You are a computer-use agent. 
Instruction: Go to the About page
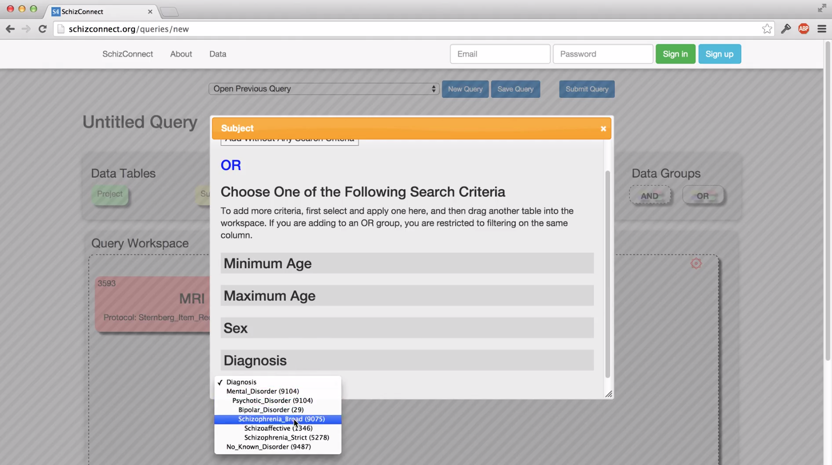(x=181, y=54)
